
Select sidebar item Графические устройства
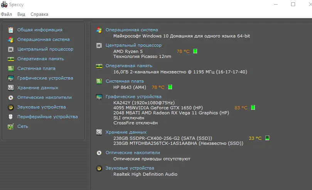[x=45, y=78]
